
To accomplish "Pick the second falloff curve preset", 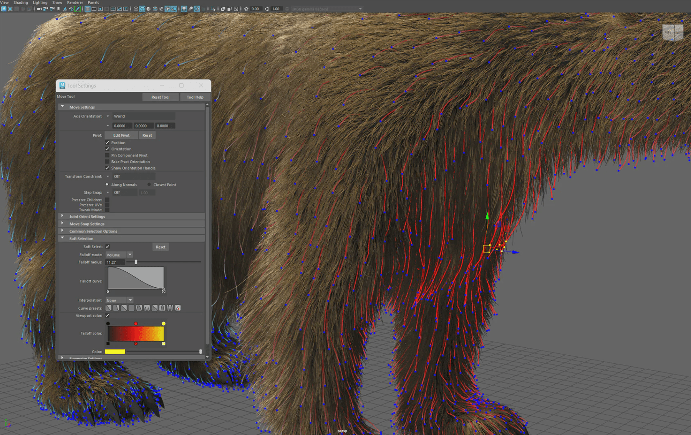I will pyautogui.click(x=116, y=308).
